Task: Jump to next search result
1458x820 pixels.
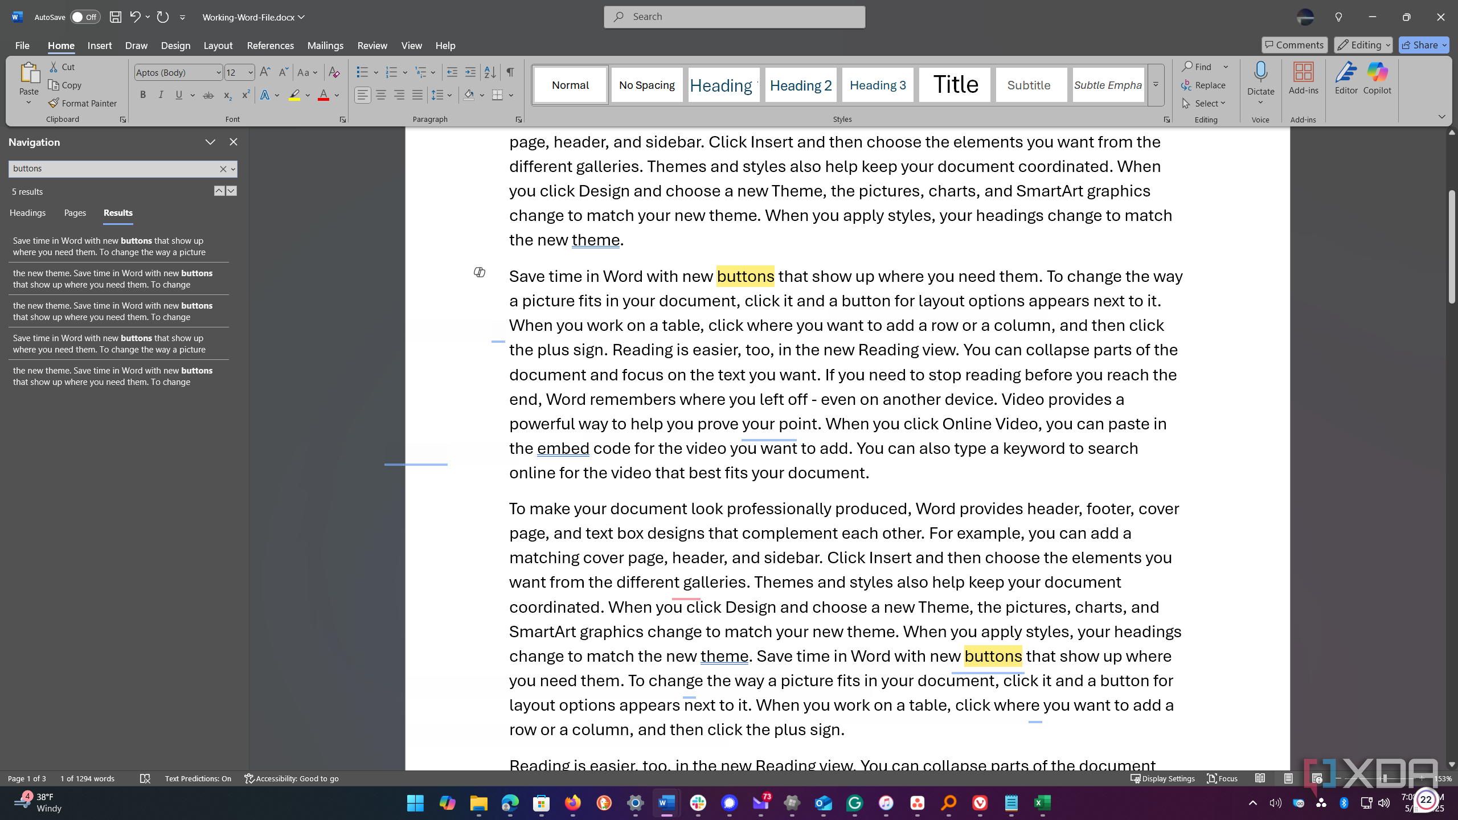Action: pyautogui.click(x=231, y=191)
